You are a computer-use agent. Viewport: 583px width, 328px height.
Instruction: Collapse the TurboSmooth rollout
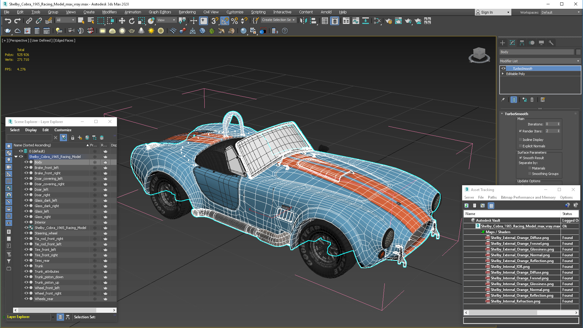pyautogui.click(x=502, y=114)
